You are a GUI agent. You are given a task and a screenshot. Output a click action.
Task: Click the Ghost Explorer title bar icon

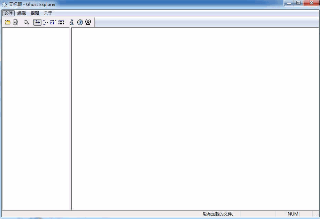point(4,5)
